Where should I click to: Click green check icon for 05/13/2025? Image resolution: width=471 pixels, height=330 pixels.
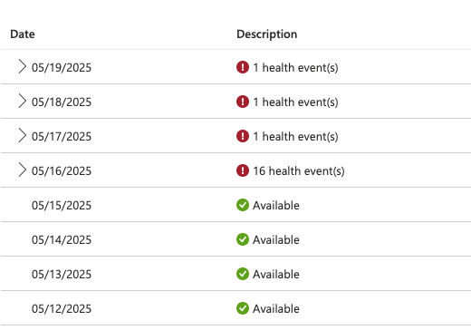coord(243,274)
